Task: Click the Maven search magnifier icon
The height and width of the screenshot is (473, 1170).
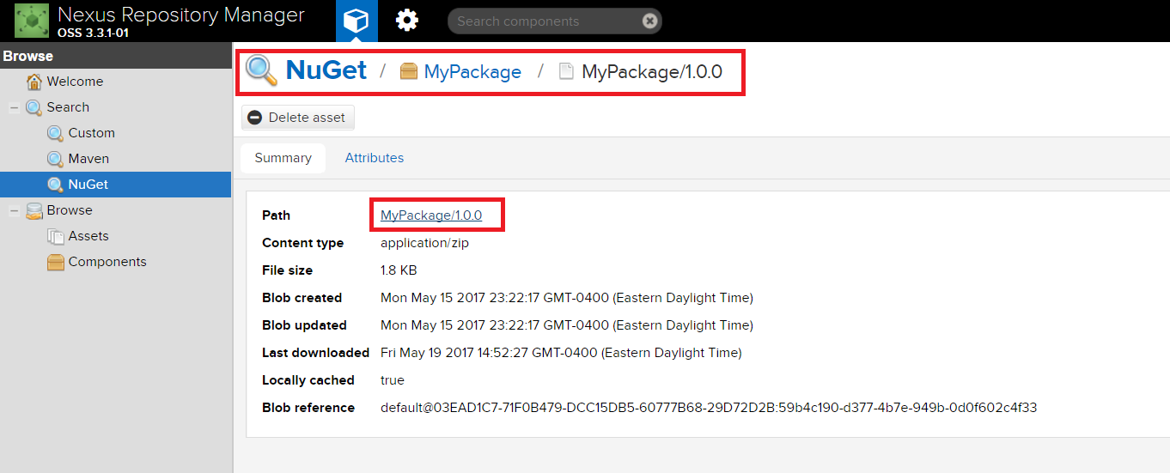Action: click(55, 159)
